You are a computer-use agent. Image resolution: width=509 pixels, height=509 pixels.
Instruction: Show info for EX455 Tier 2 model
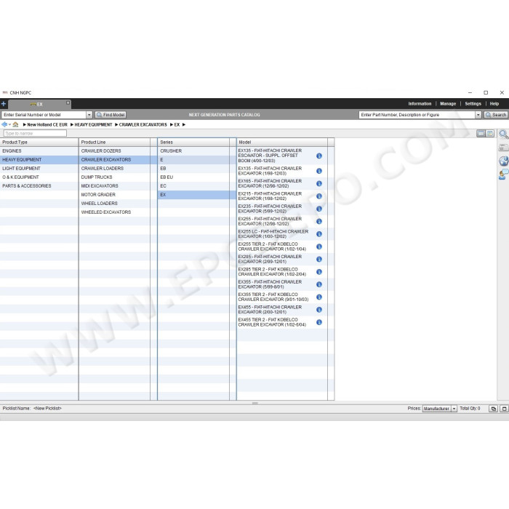tap(319, 322)
